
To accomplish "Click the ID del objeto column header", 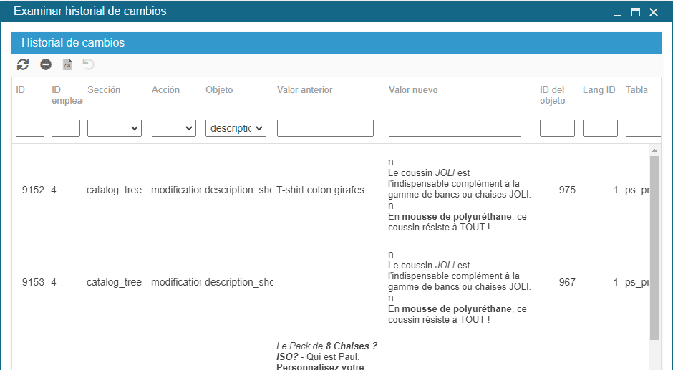I will tap(552, 95).
